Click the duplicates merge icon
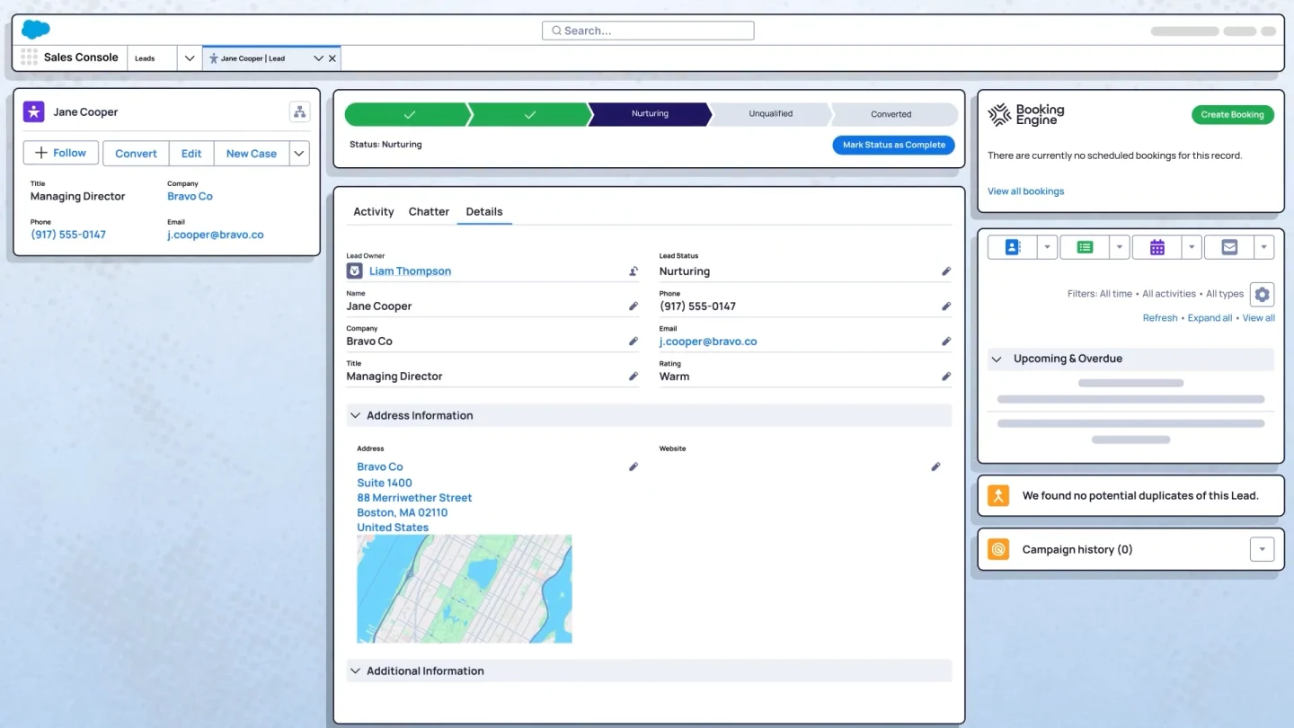Screen dimensions: 1294x728 998,495
